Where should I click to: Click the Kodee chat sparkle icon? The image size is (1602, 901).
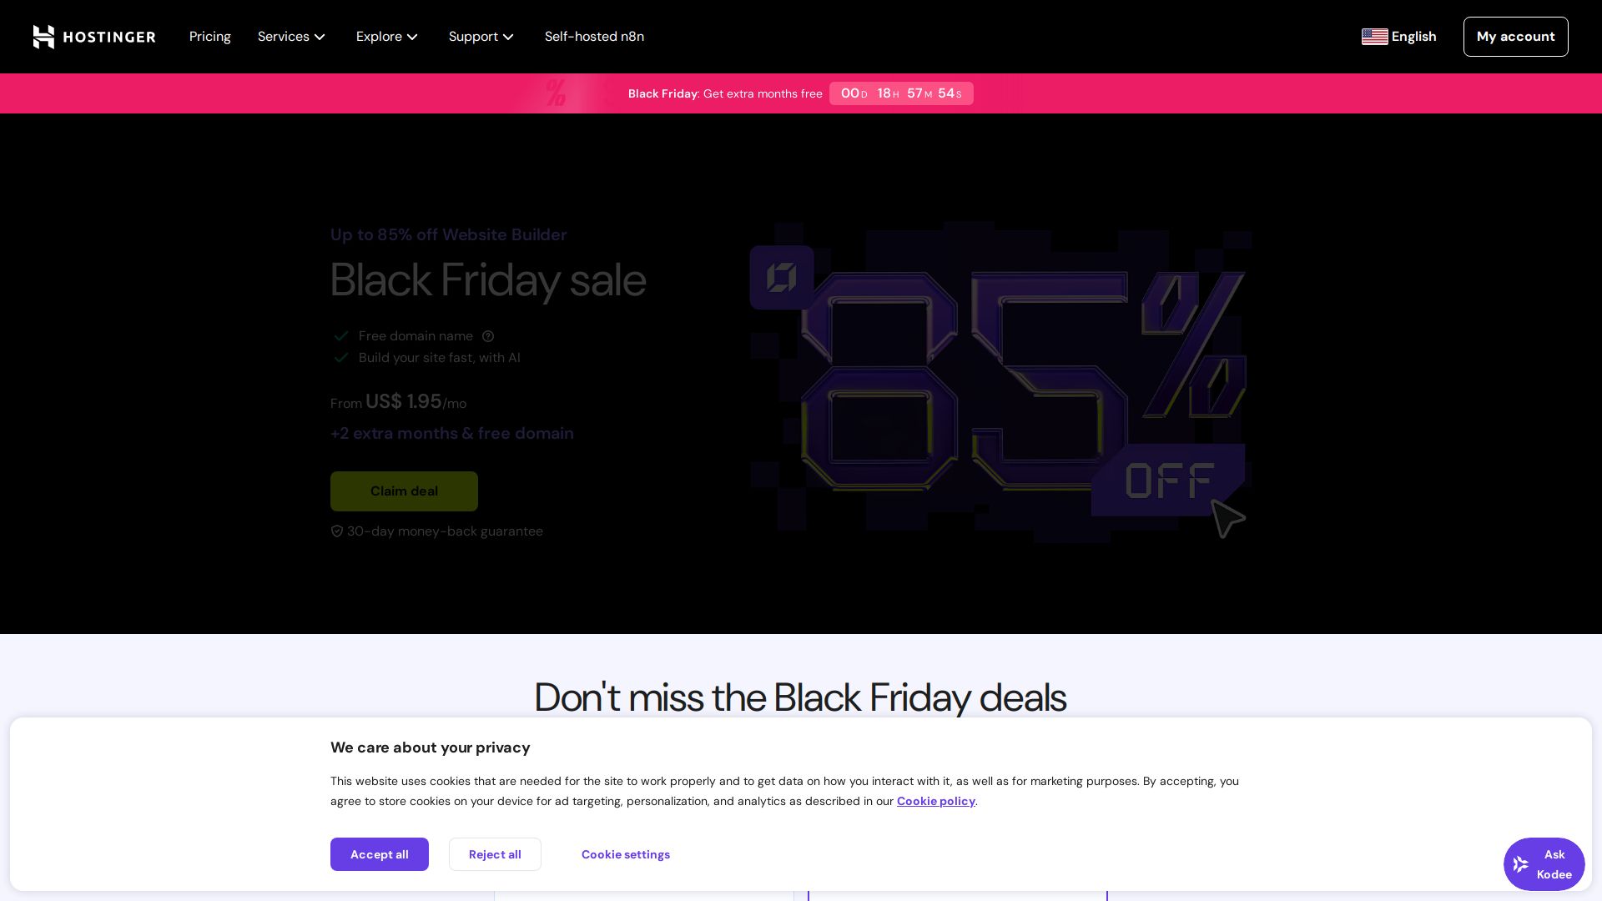tap(1521, 864)
